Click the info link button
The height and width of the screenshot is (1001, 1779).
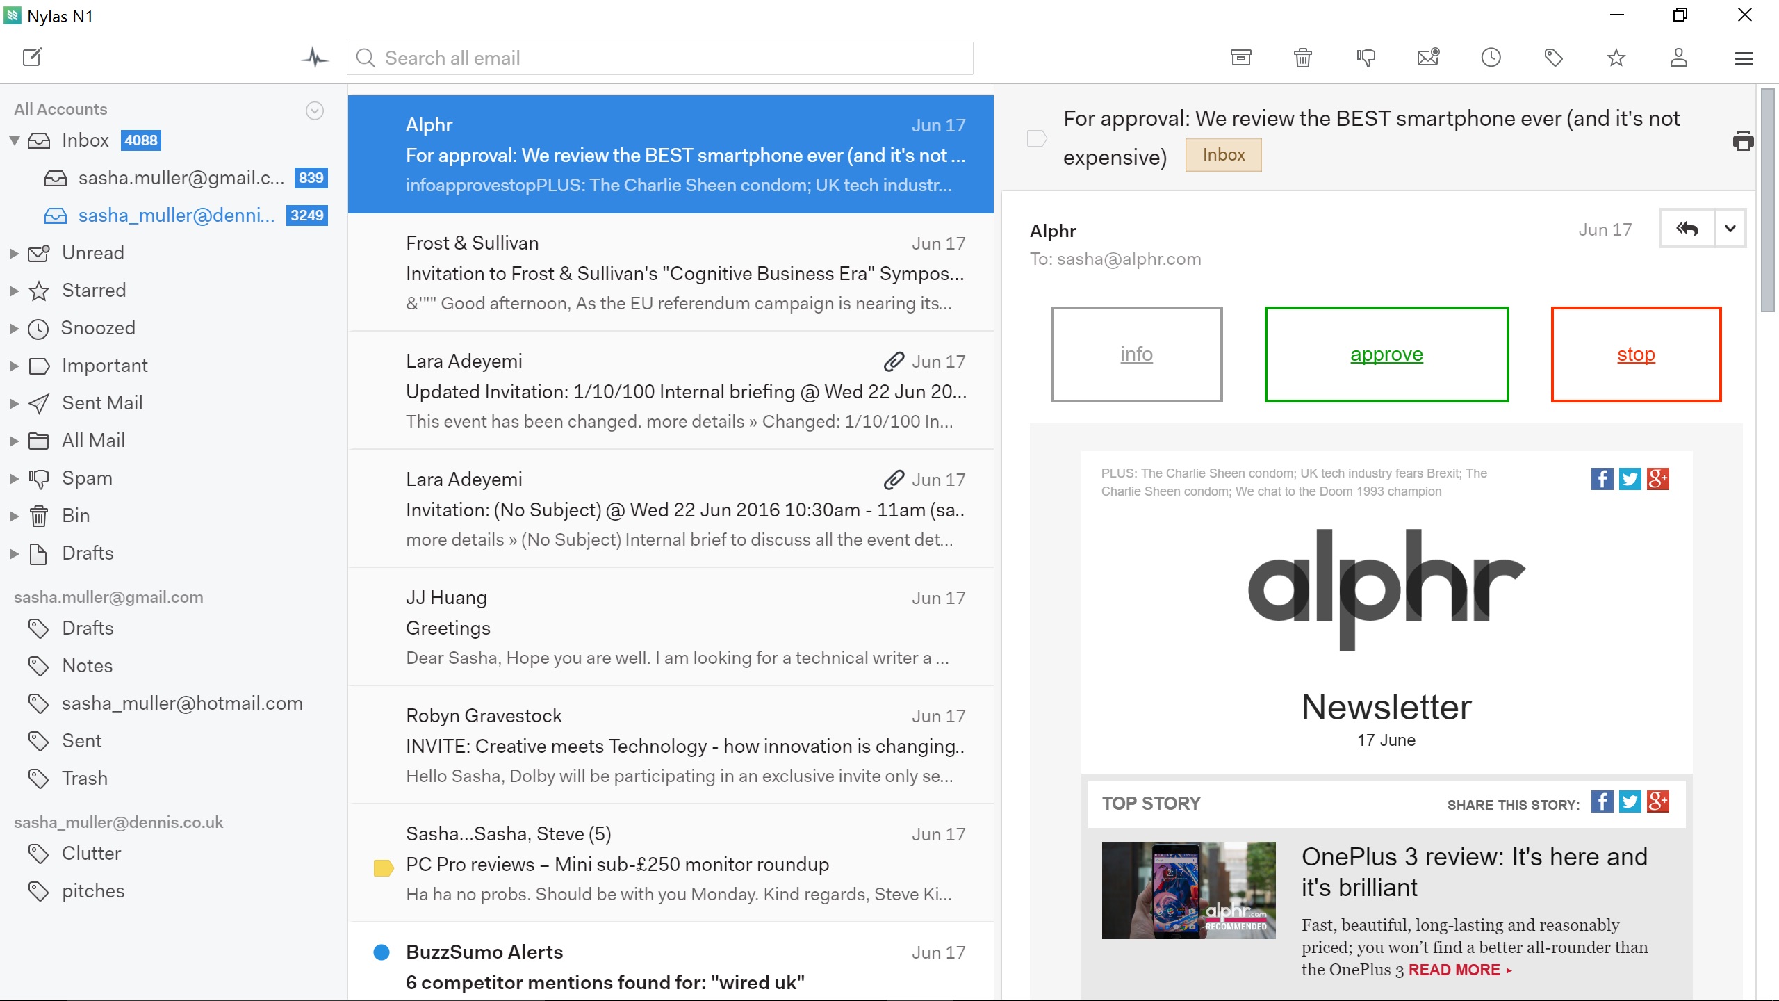point(1136,355)
